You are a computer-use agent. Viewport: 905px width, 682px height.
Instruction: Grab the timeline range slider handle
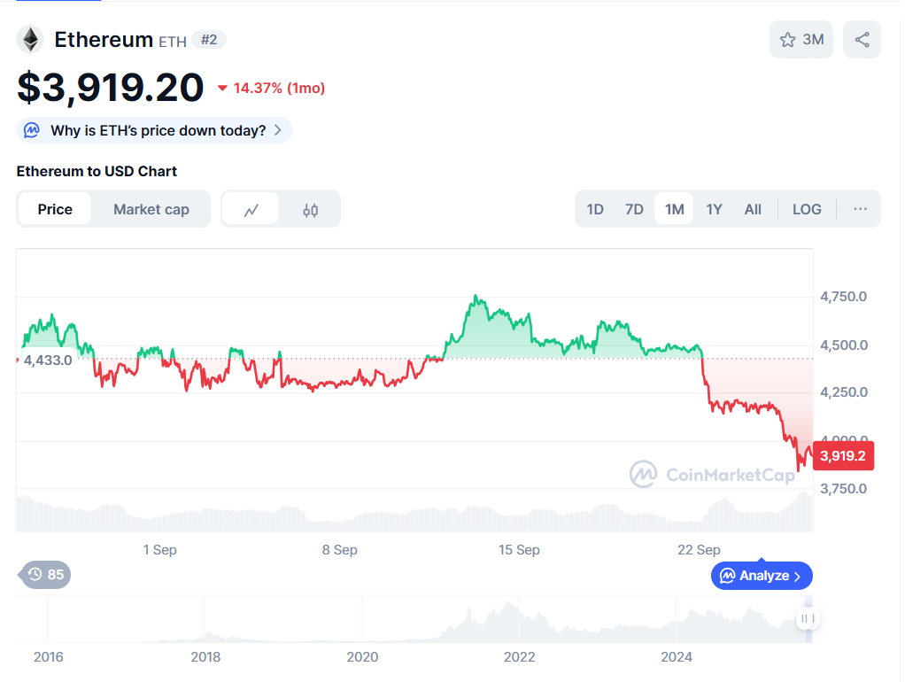(x=807, y=618)
